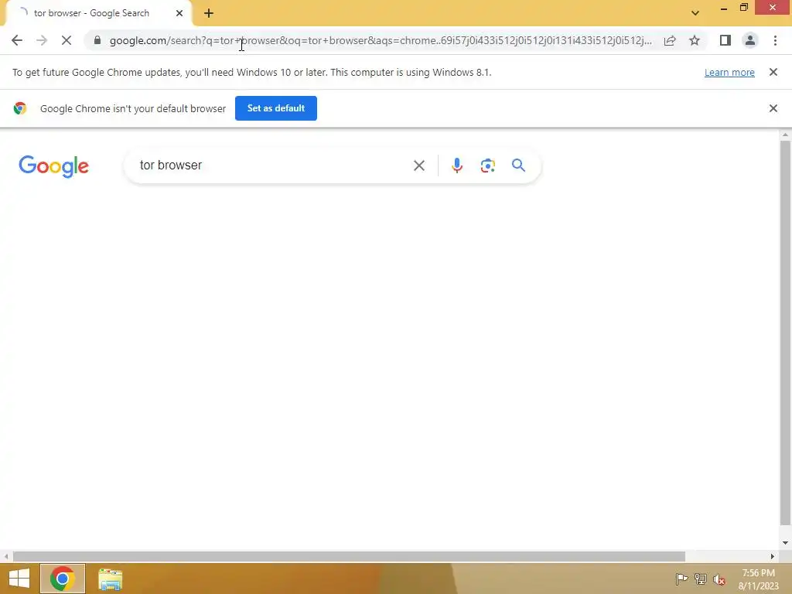This screenshot has width=792, height=594.
Task: Open network status tray icon
Action: [x=701, y=579]
